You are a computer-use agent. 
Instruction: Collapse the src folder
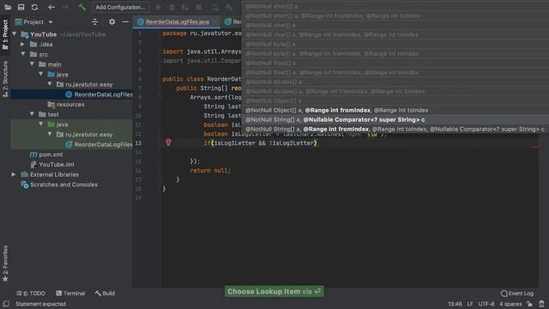[x=23, y=54]
